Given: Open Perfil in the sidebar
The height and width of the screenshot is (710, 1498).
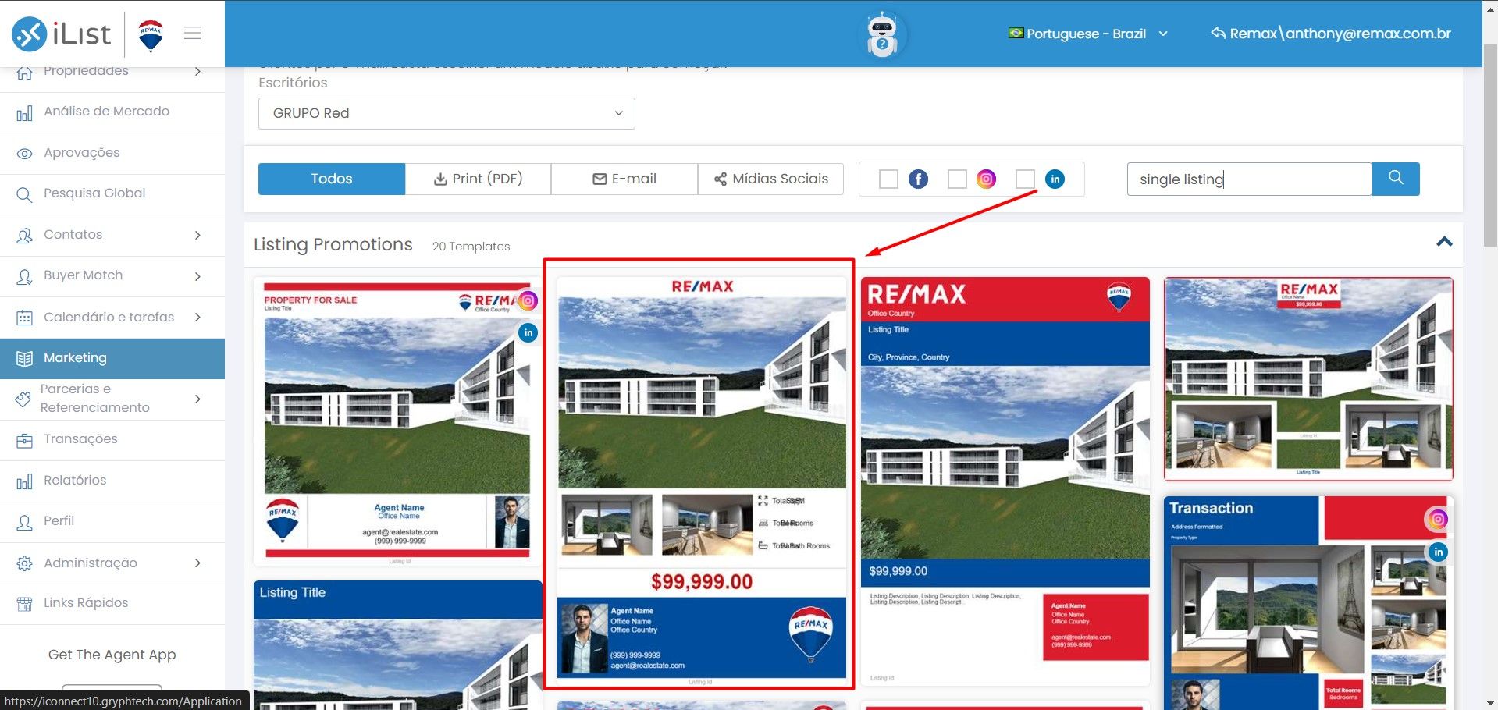Looking at the screenshot, I should [x=112, y=521].
